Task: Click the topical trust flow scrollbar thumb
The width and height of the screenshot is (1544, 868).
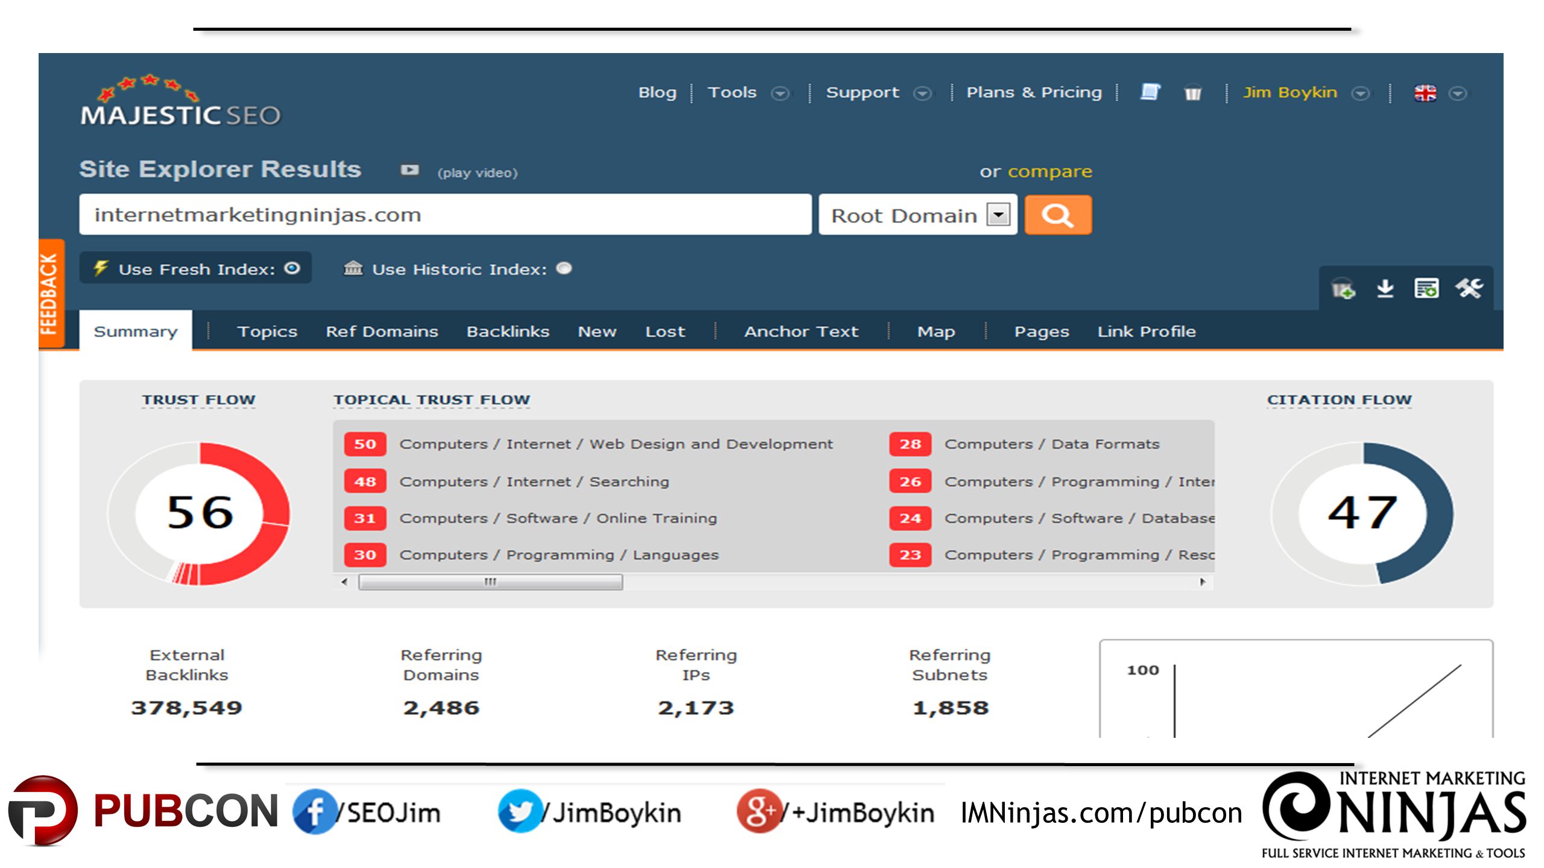Action: point(490,582)
